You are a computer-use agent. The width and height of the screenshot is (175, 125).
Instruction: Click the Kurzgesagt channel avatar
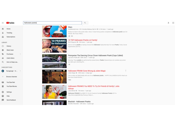3,71
